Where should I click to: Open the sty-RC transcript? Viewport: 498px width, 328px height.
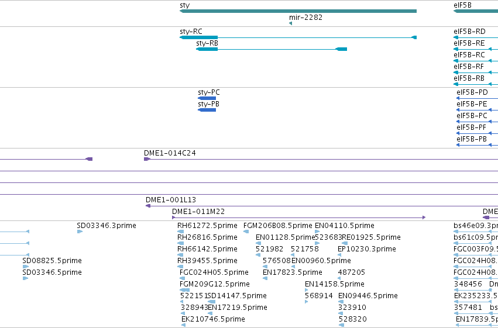coord(298,37)
